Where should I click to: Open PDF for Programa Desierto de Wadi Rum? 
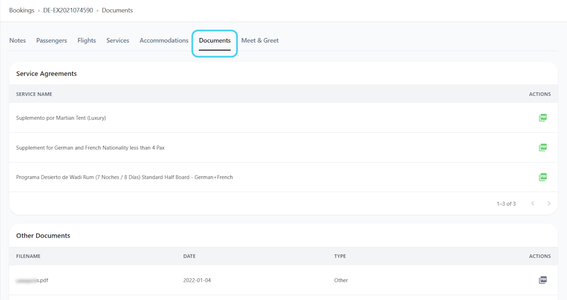(x=543, y=177)
